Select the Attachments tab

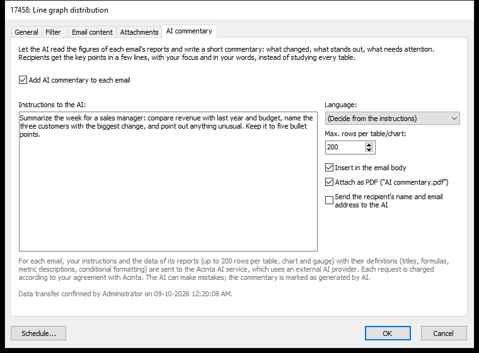139,32
